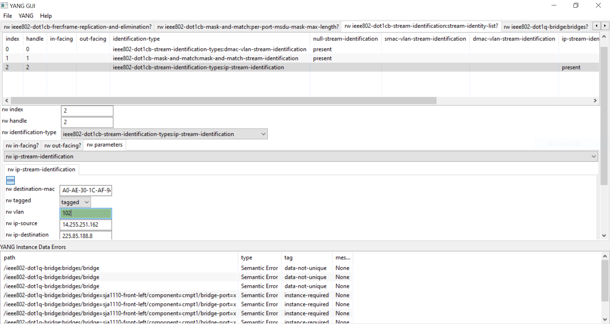This screenshot has height=324, width=610.
Task: Open the File menu
Action: coord(7,16)
